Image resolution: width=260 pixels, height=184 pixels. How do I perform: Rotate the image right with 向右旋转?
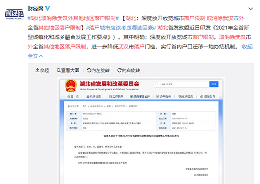(129, 70)
